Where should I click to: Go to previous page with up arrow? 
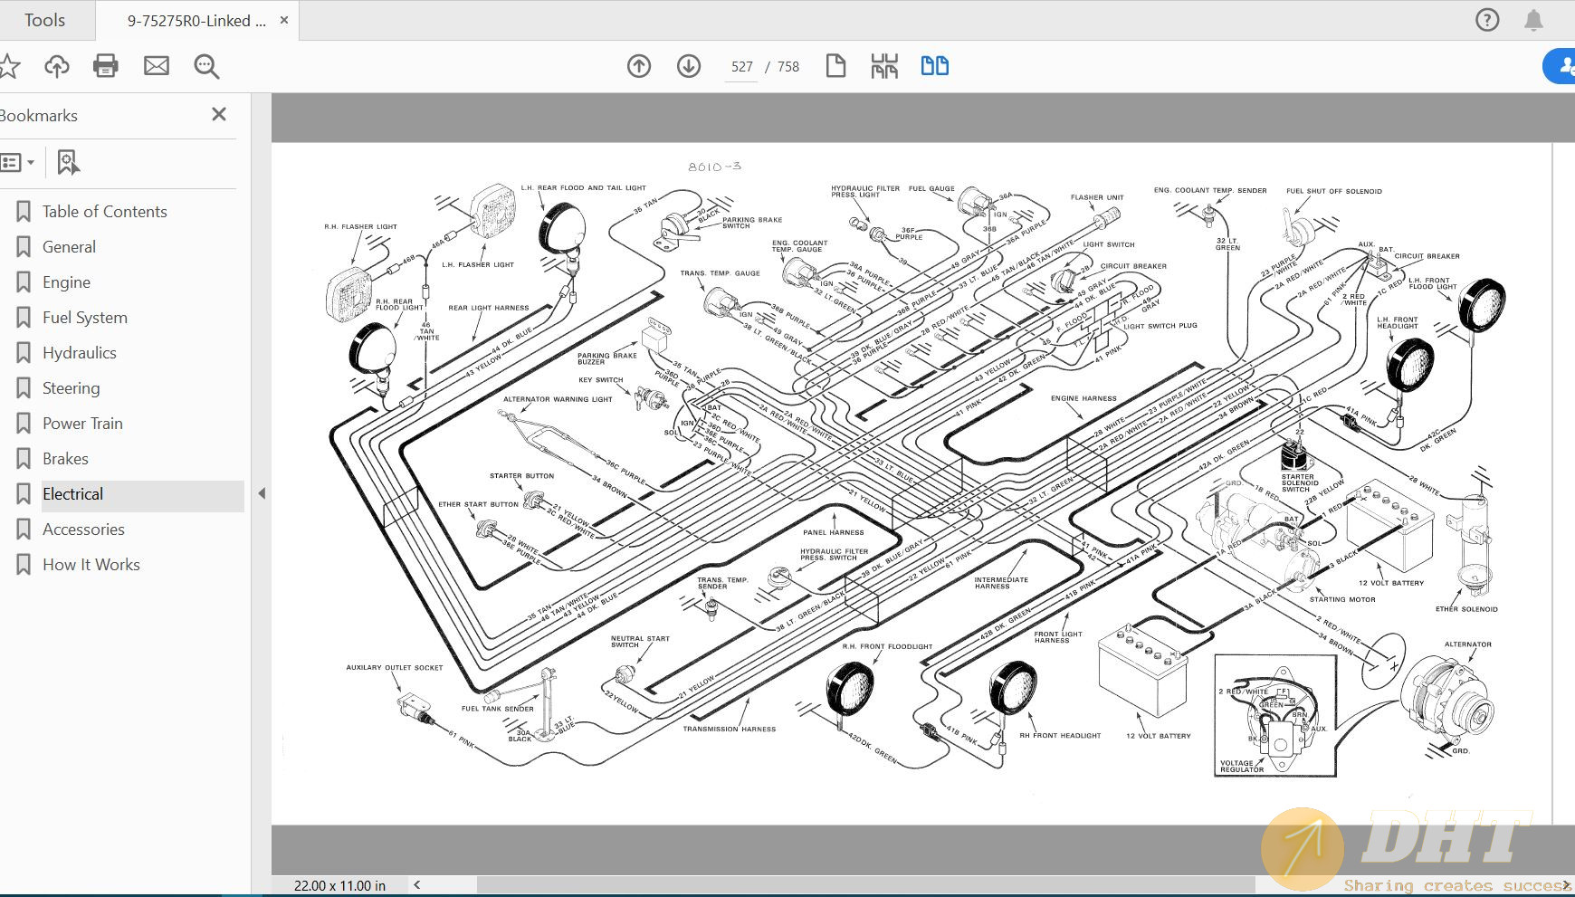(x=639, y=65)
